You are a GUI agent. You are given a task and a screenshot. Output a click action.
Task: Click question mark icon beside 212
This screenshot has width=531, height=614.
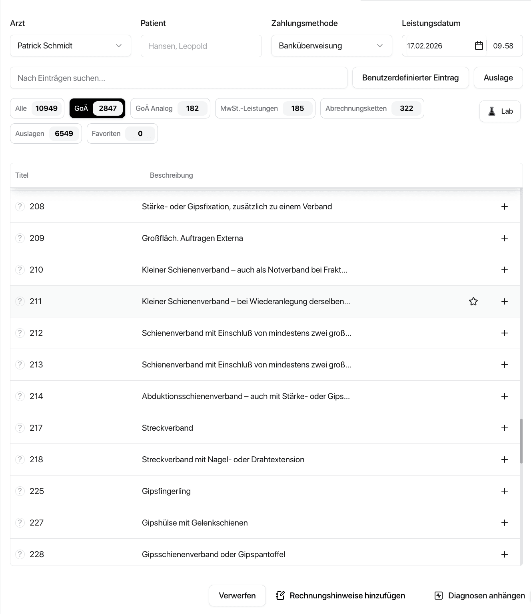tap(20, 333)
